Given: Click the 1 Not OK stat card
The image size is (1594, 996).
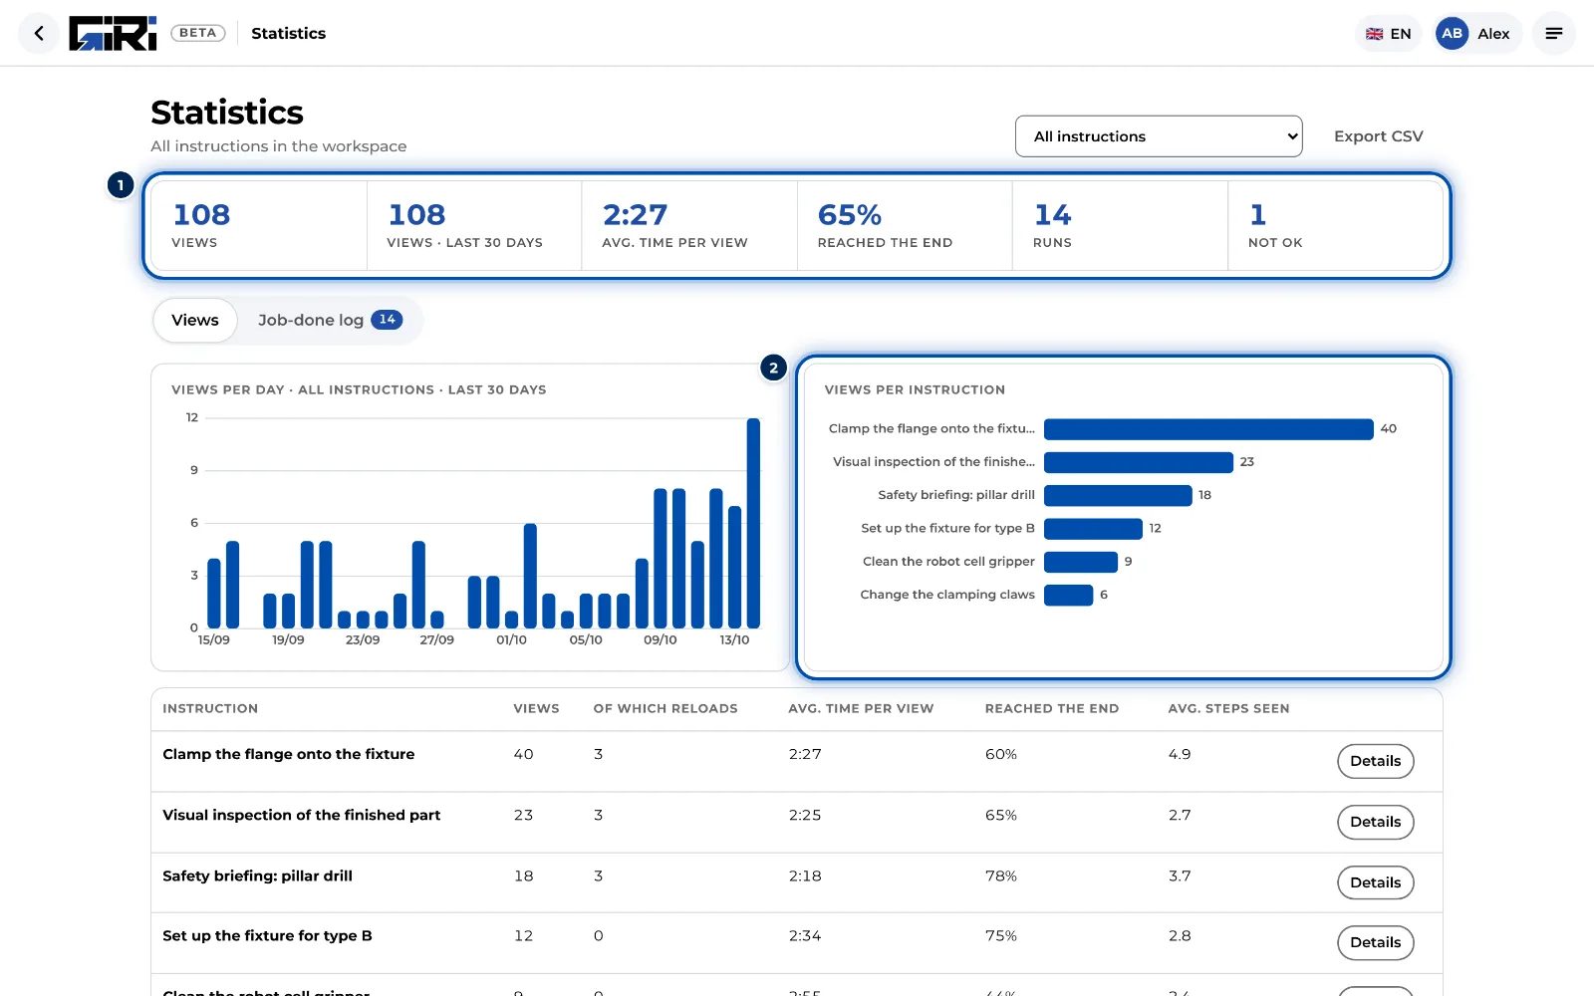Looking at the screenshot, I should click(1335, 225).
